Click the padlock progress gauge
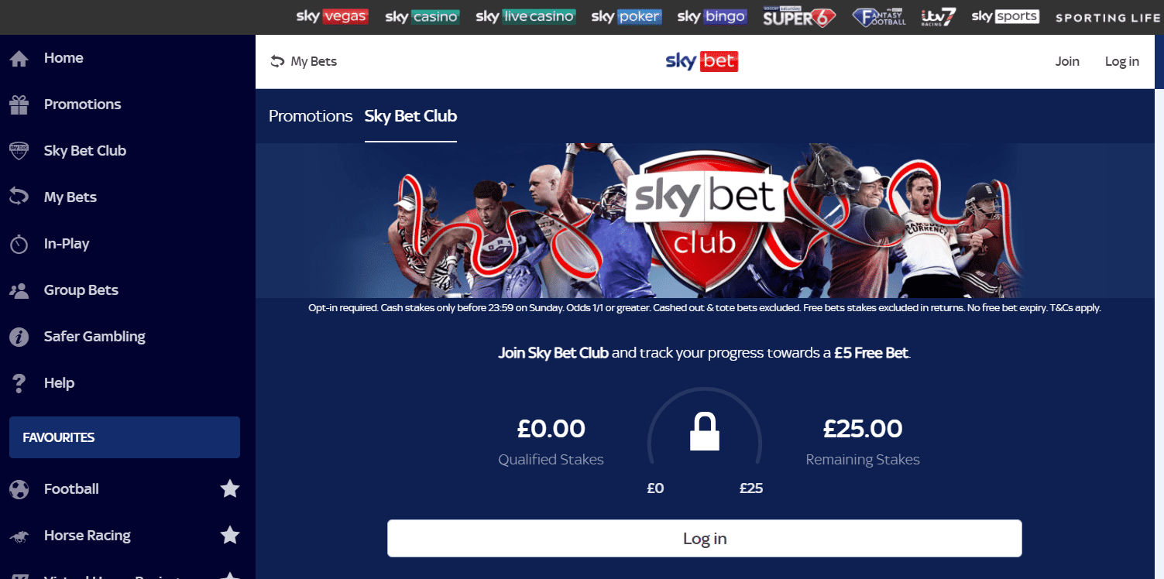The image size is (1164, 579). (x=705, y=432)
